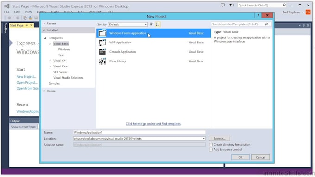Expand the Visual C# tree node
This screenshot has width=315, height=177.
pyautogui.click(x=50, y=61)
